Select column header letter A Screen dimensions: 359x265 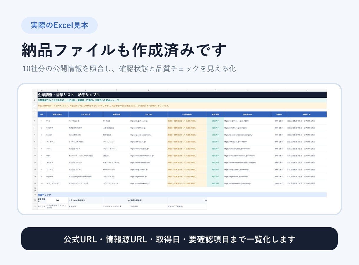pos(42,90)
